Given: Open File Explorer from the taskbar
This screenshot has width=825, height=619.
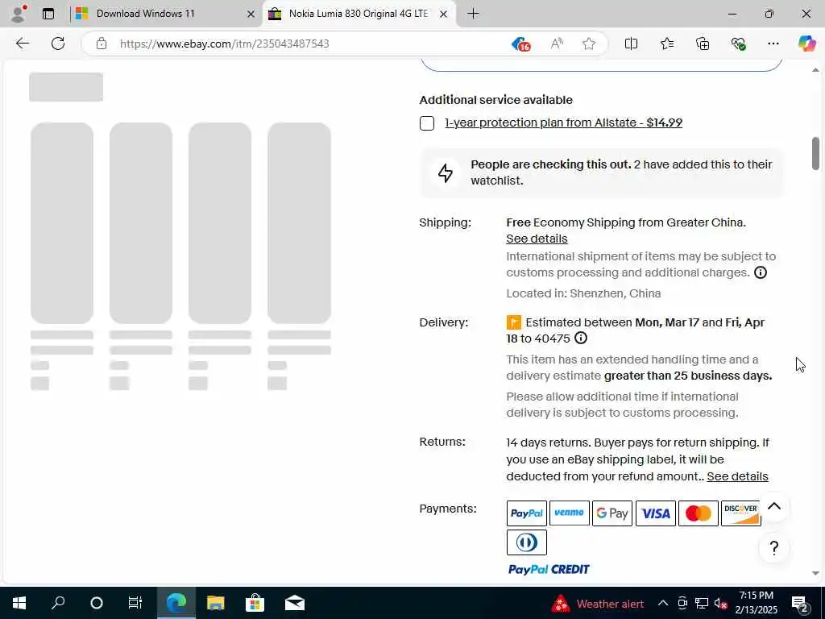Looking at the screenshot, I should 215,603.
